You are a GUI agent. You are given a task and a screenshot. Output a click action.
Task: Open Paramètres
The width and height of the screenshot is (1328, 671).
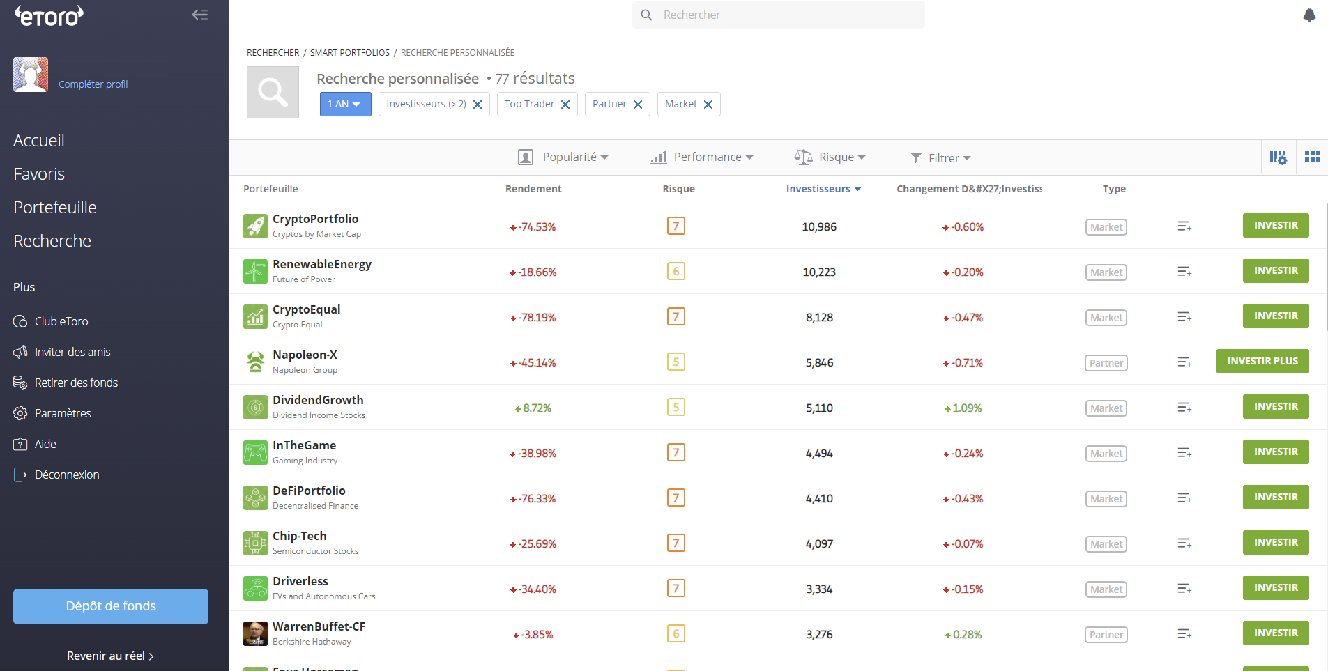pos(52,413)
